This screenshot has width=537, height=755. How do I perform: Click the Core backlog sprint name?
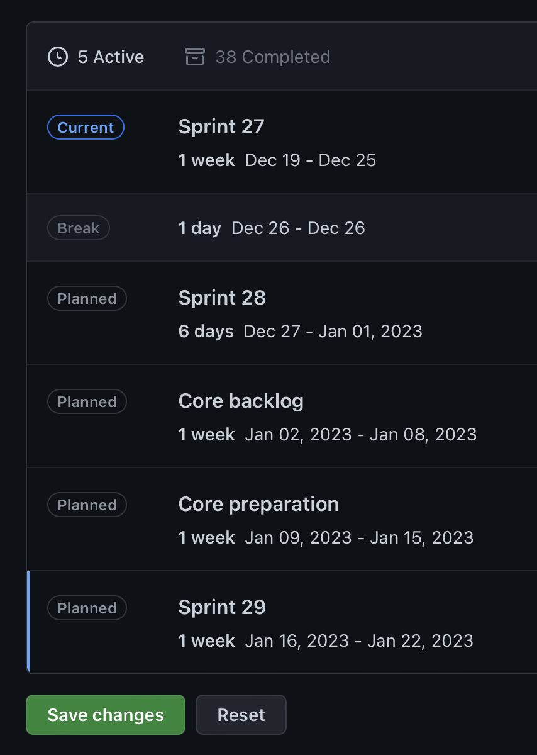[x=241, y=401]
